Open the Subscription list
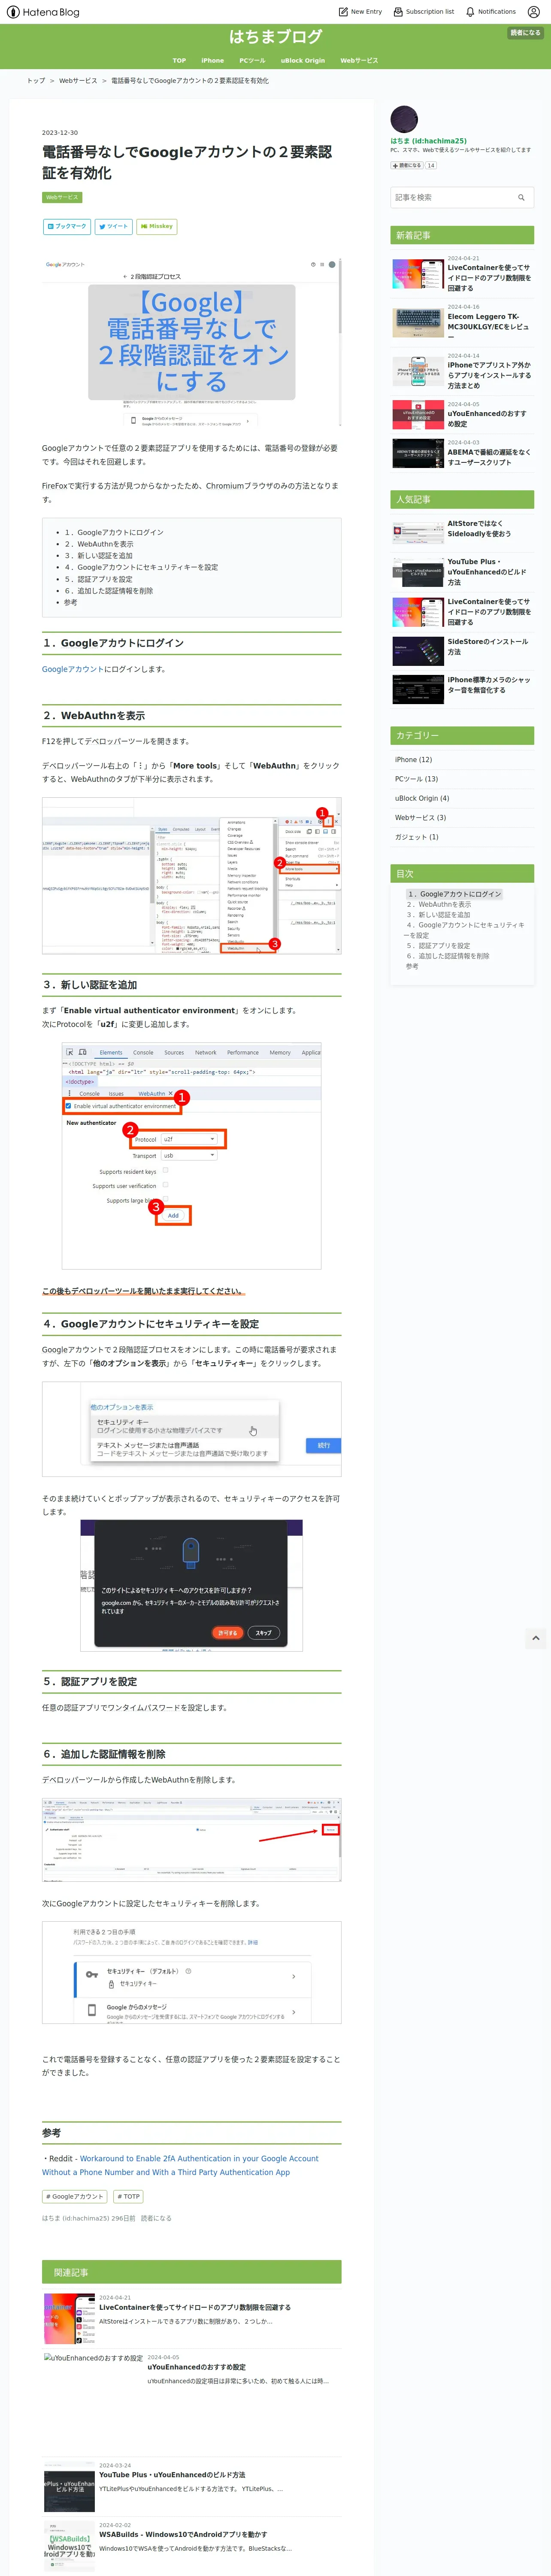Image resolution: width=551 pixels, height=2576 pixels. point(423,12)
